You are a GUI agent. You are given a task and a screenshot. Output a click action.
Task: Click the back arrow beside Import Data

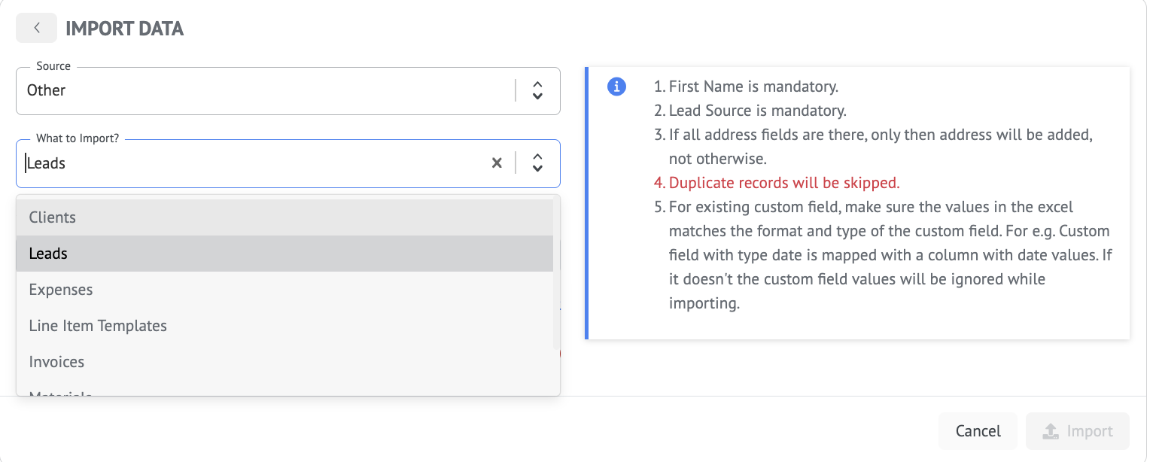pyautogui.click(x=36, y=29)
